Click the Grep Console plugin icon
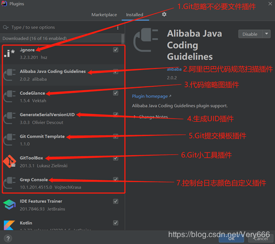Image resolution: width=275 pixels, height=244 pixels. click(x=9, y=183)
